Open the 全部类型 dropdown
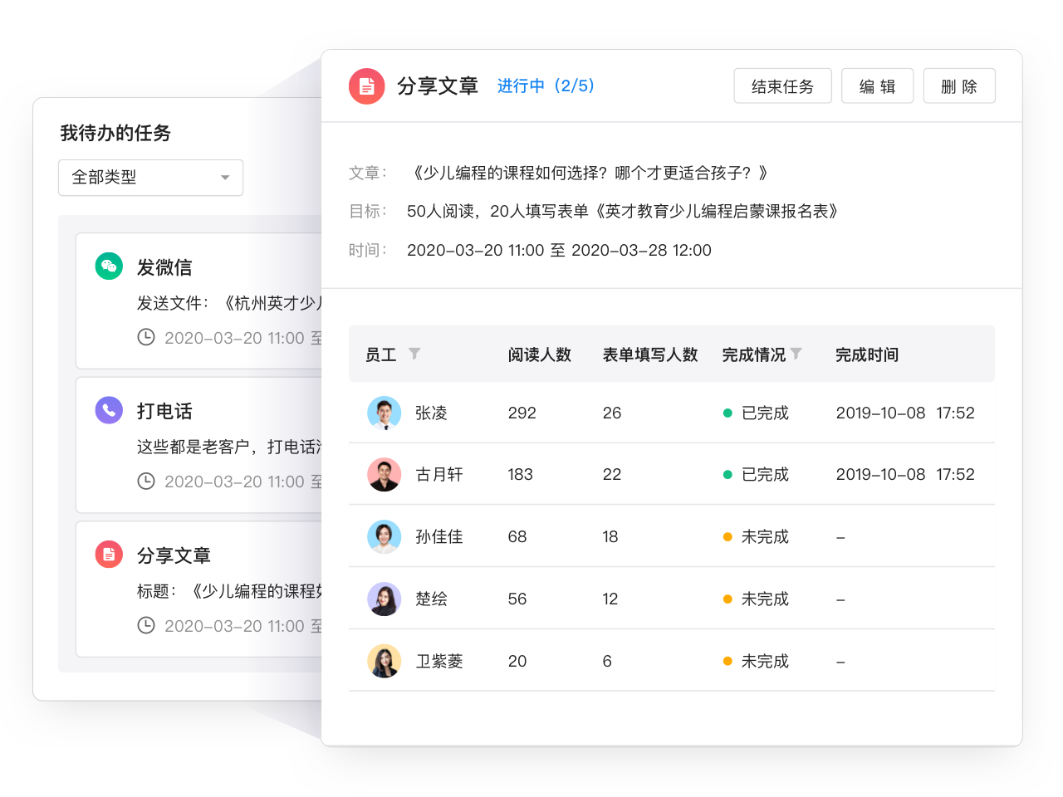This screenshot has height=797, width=1063. (x=150, y=178)
